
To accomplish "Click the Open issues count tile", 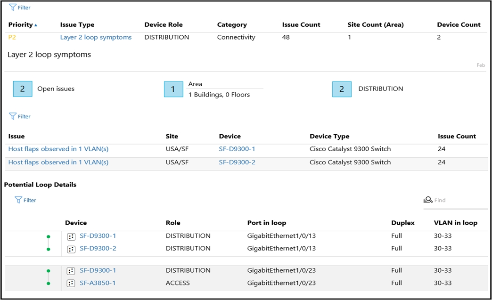I will 23,89.
